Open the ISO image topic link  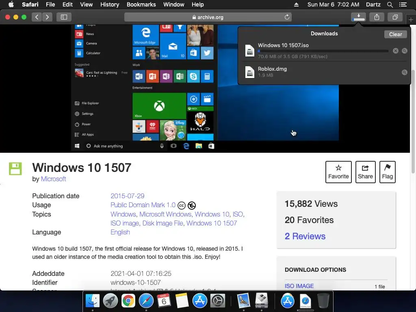125,223
